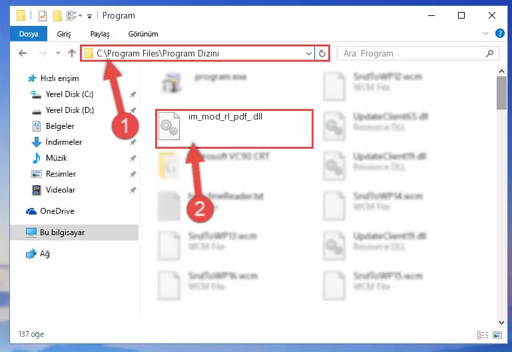The height and width of the screenshot is (352, 512).
Task: Click the Back navigation arrow
Action: 23,53
